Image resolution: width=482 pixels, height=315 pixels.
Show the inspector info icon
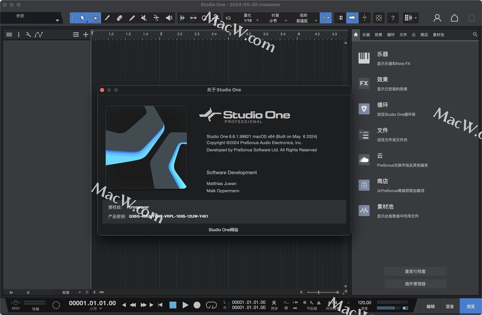pos(19,34)
